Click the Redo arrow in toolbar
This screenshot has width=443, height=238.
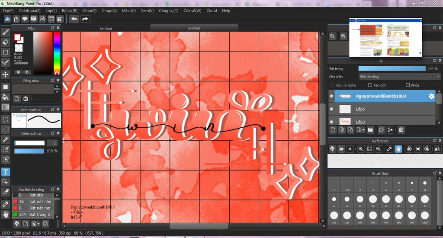[85, 19]
